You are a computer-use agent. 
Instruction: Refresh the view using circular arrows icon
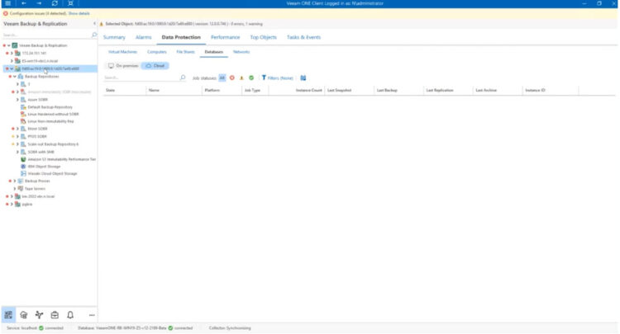(x=55, y=3)
